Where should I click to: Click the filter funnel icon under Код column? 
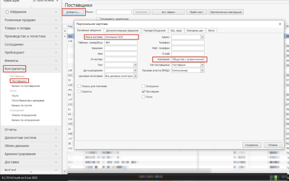point(65,31)
